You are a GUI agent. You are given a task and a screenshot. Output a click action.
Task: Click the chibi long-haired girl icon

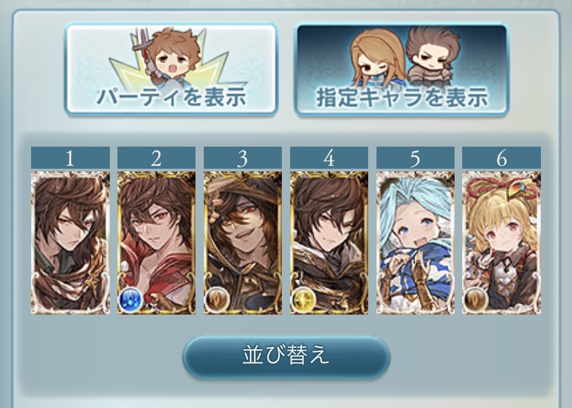click(378, 57)
